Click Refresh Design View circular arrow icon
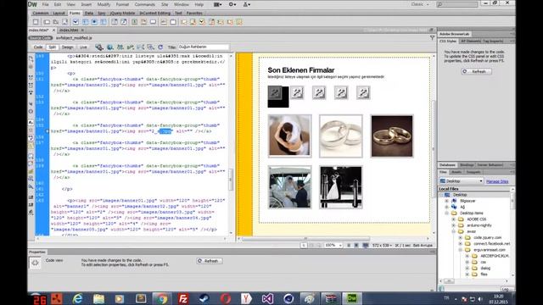Screen dimensions: 543x305 point(160,47)
